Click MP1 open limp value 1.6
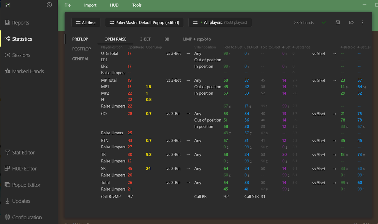The width and height of the screenshot is (378, 224). (148, 87)
